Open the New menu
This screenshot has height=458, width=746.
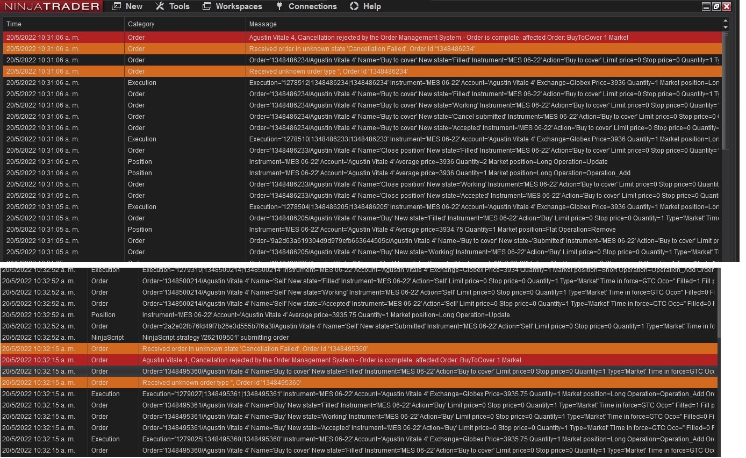[127, 6]
